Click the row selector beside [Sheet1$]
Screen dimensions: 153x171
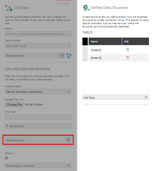point(85,58)
